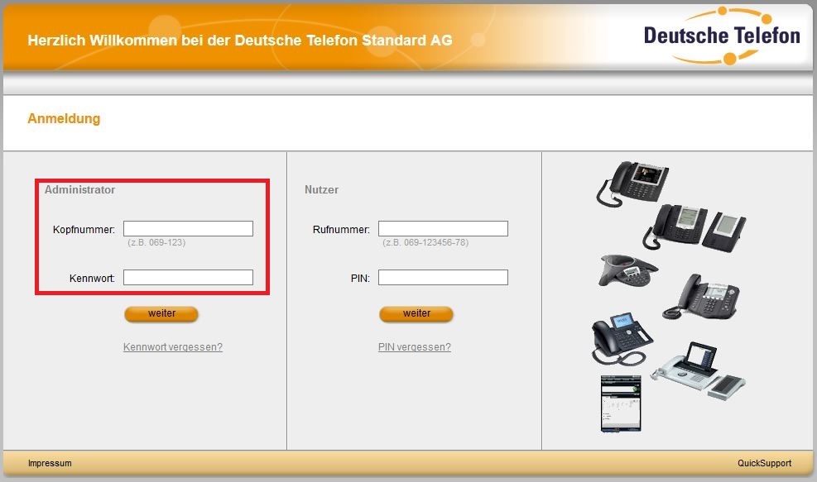This screenshot has width=817, height=482.
Task: Click the Anmeldung page heading
Action: 64,119
